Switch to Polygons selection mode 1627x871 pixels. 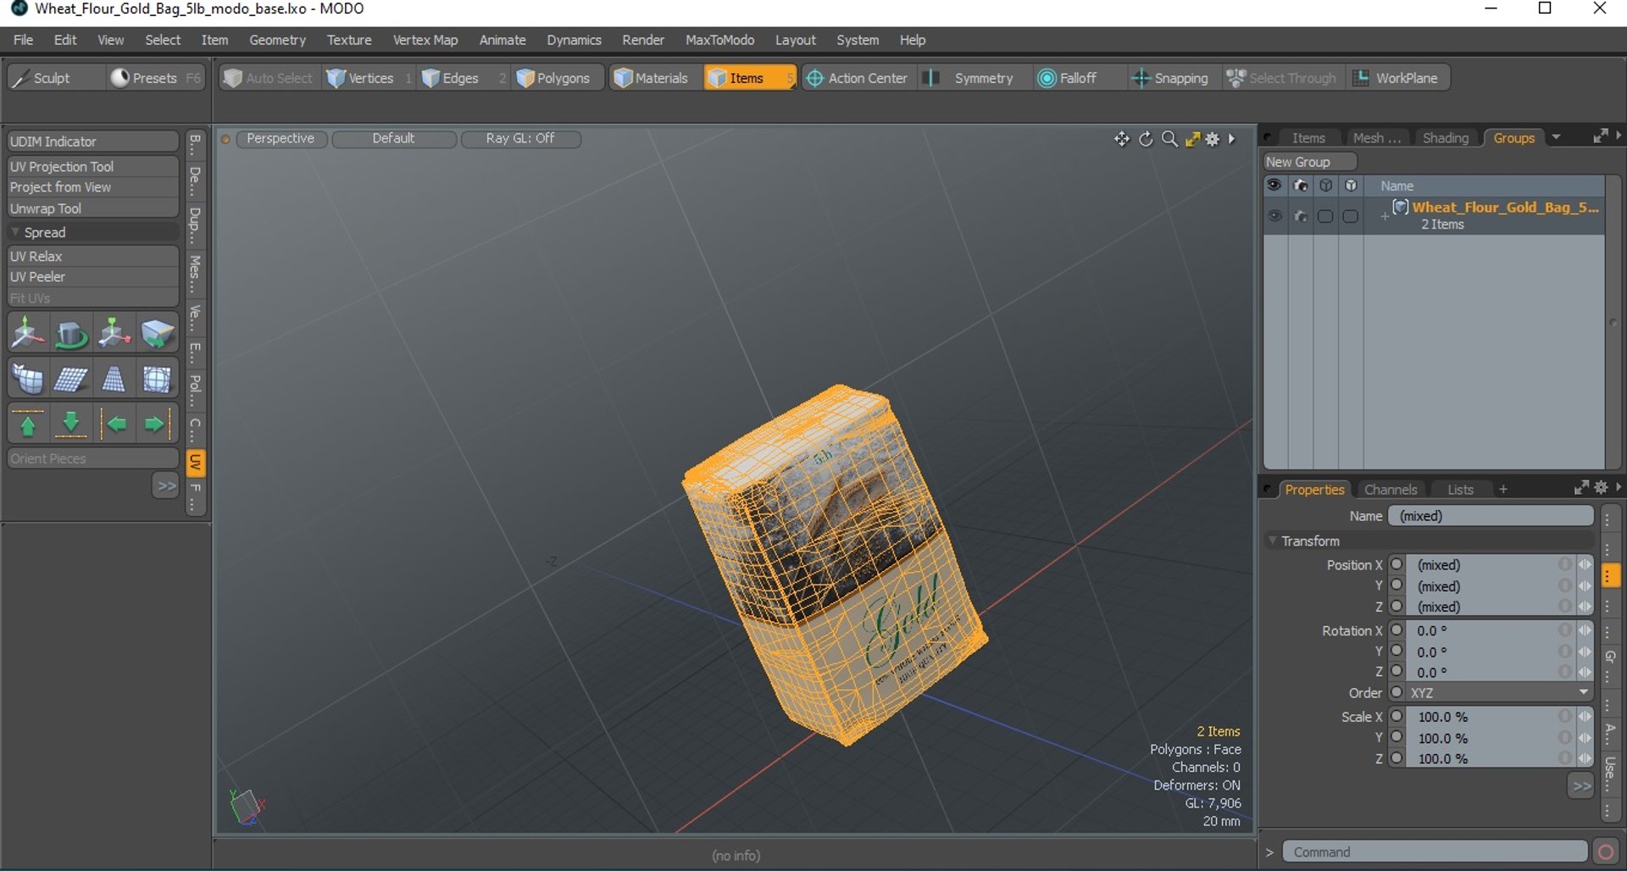pos(554,78)
